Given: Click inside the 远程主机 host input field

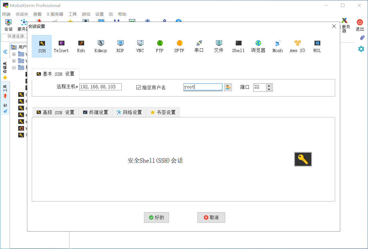Looking at the screenshot, I should (x=100, y=87).
